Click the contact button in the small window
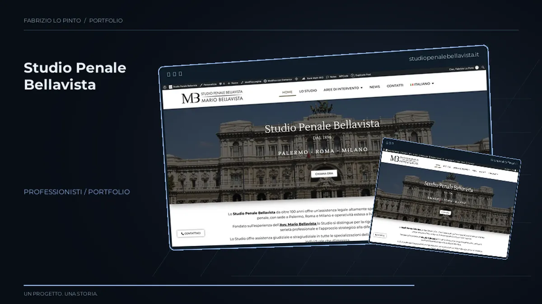The height and width of the screenshot is (304, 542). [x=379, y=235]
